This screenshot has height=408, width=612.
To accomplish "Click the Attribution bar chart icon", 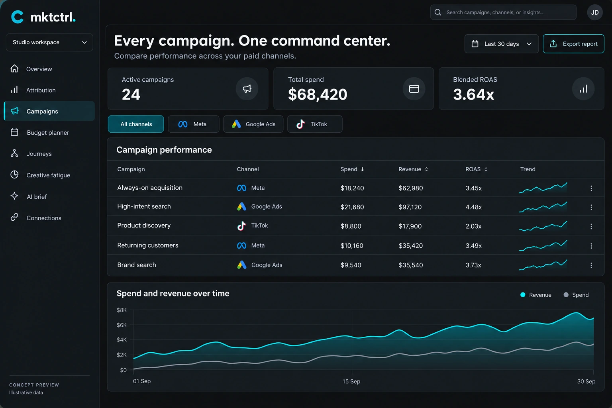I will point(14,90).
